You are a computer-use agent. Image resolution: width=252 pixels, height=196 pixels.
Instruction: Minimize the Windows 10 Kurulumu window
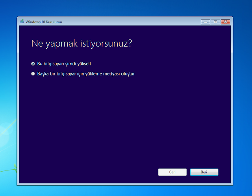point(206,22)
